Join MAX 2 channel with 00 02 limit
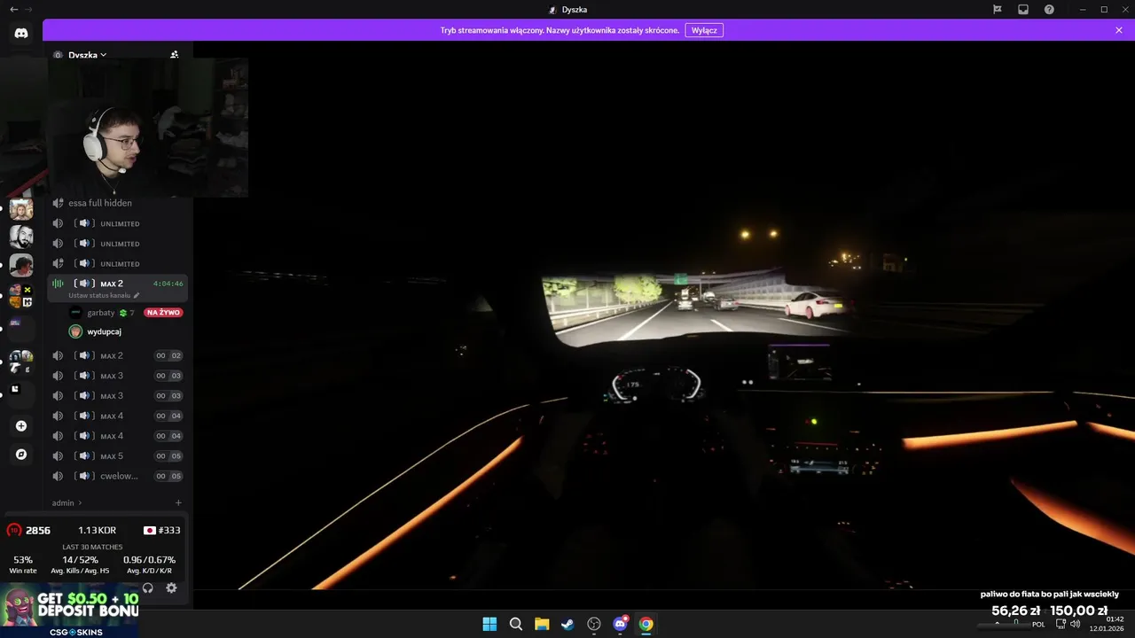 (118, 355)
